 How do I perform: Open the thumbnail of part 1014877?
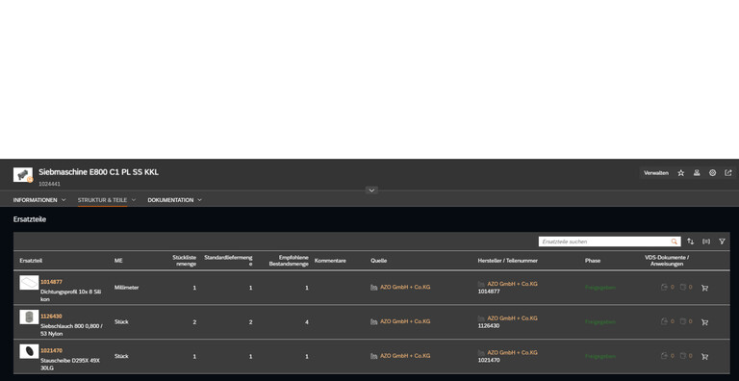coord(29,283)
